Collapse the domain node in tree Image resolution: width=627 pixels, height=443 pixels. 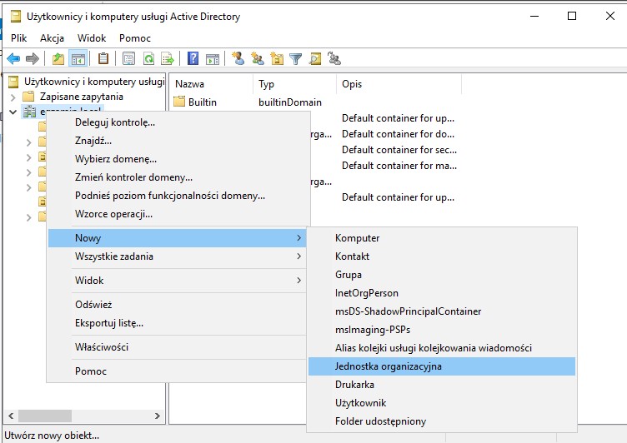pos(13,112)
